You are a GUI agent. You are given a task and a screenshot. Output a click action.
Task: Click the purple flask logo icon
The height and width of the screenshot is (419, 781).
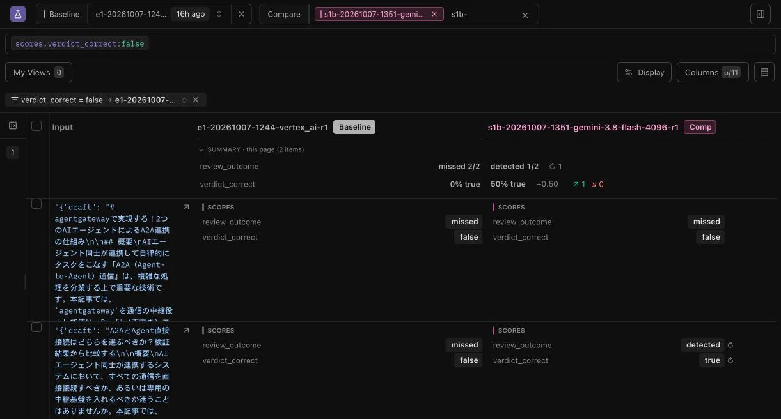point(18,14)
